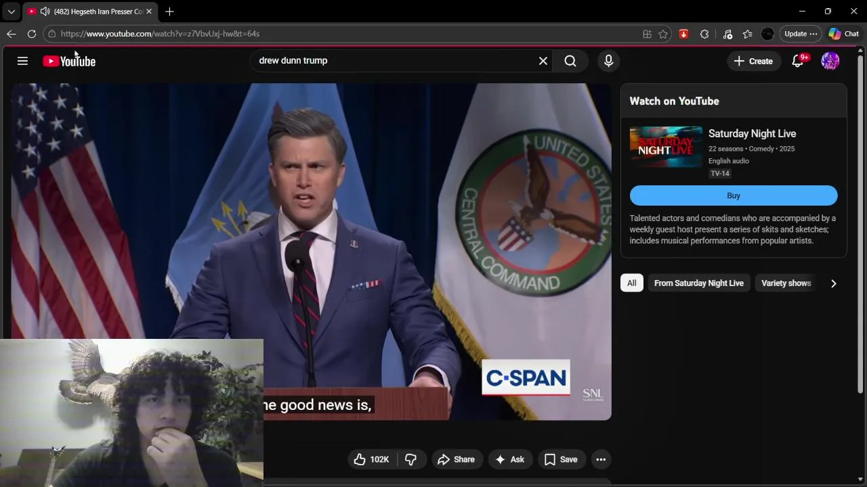The width and height of the screenshot is (867, 487).
Task: Open browser apps available icon
Action: click(x=648, y=34)
